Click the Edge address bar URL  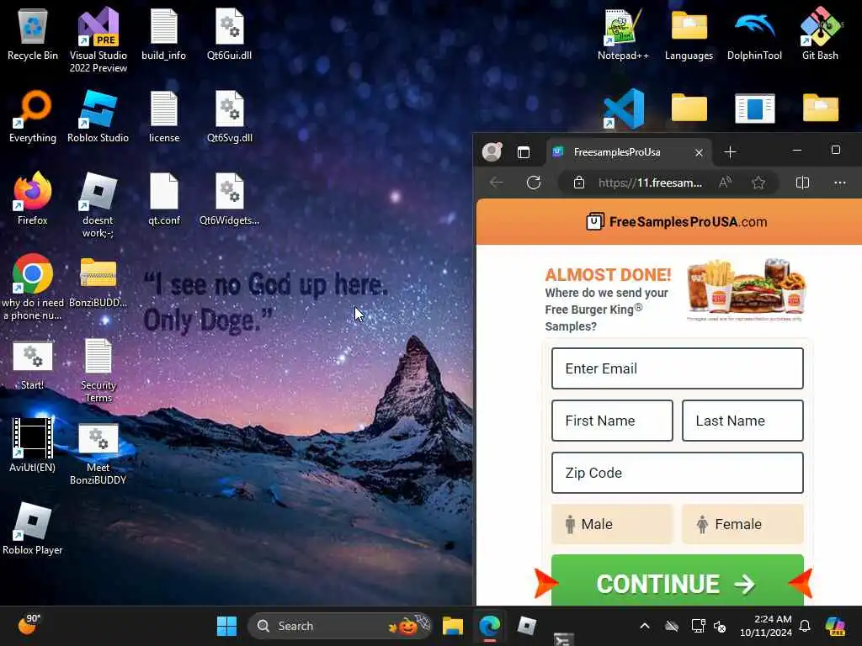coord(650,183)
